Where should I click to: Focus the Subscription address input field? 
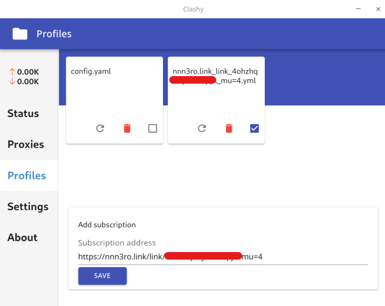(x=223, y=257)
